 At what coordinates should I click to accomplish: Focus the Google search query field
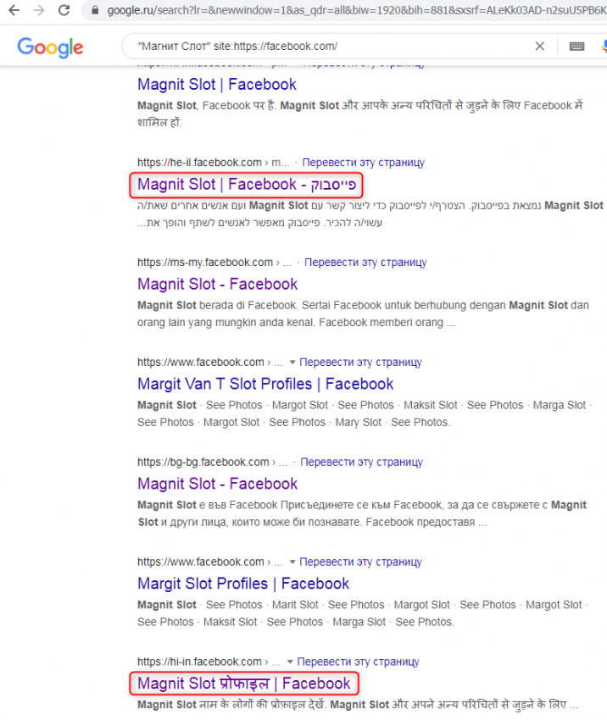coord(331,46)
